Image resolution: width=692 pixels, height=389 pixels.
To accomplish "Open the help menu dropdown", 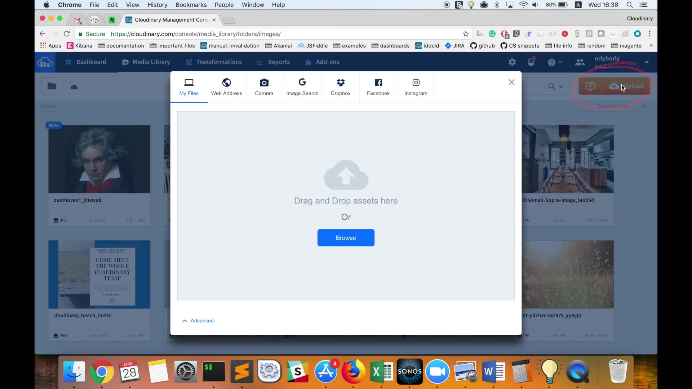I will 560,62.
